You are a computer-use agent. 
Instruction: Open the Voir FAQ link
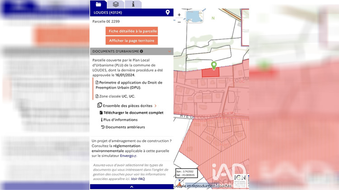[138, 179]
